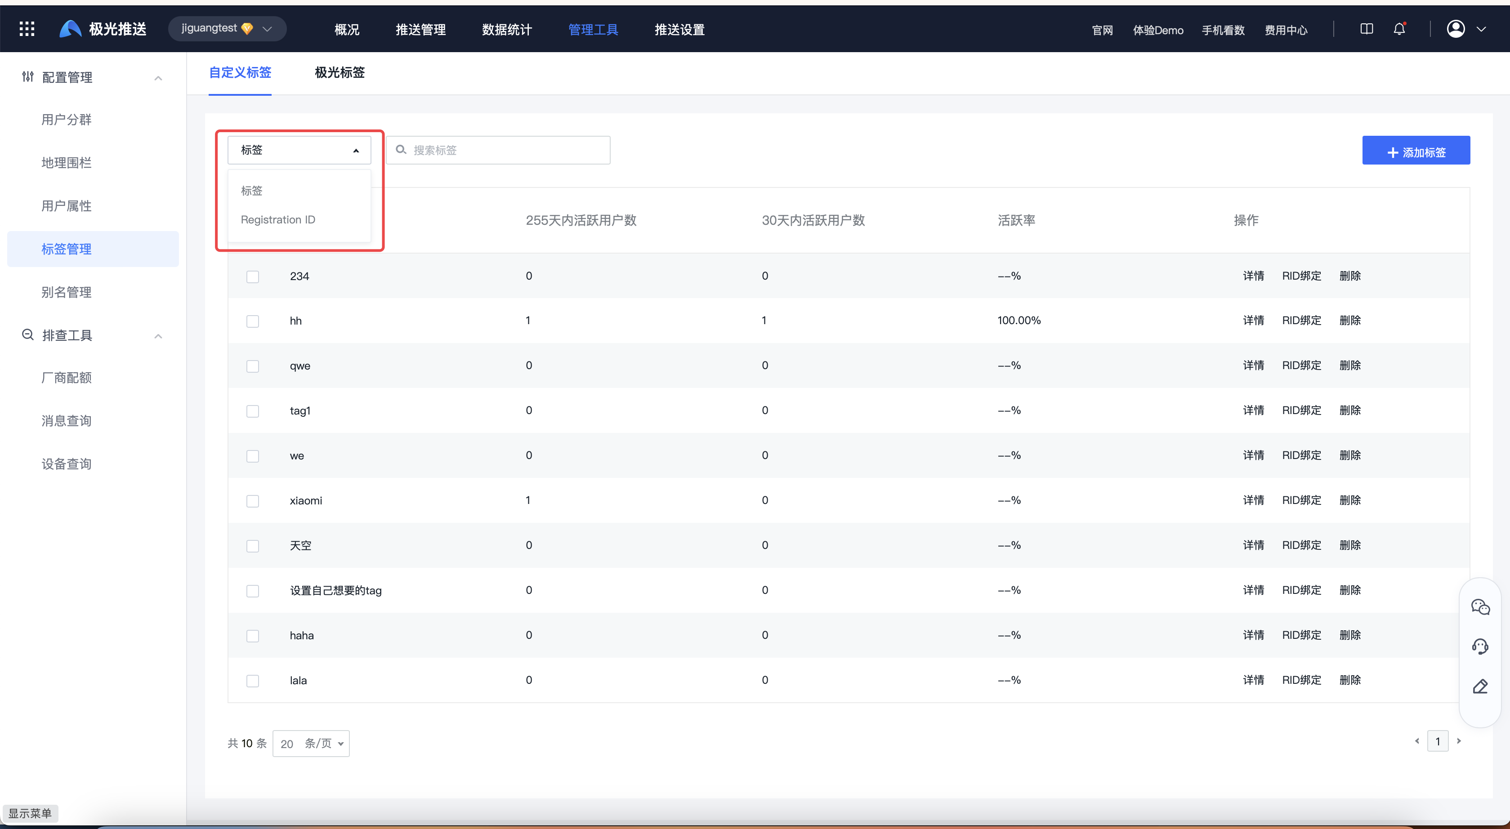The height and width of the screenshot is (829, 1510).
Task: Click the 配置管理 sliders icon
Action: point(27,77)
